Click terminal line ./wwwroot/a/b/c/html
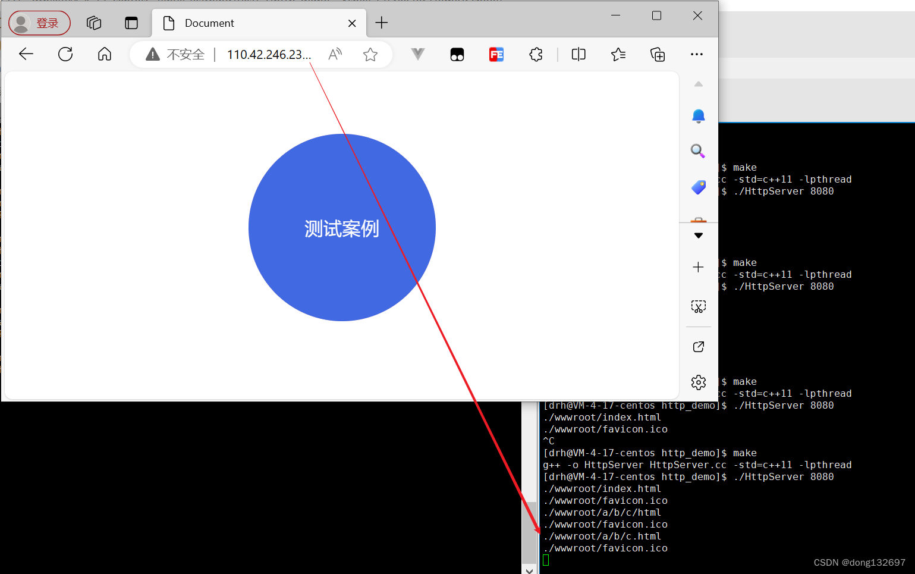 602,513
